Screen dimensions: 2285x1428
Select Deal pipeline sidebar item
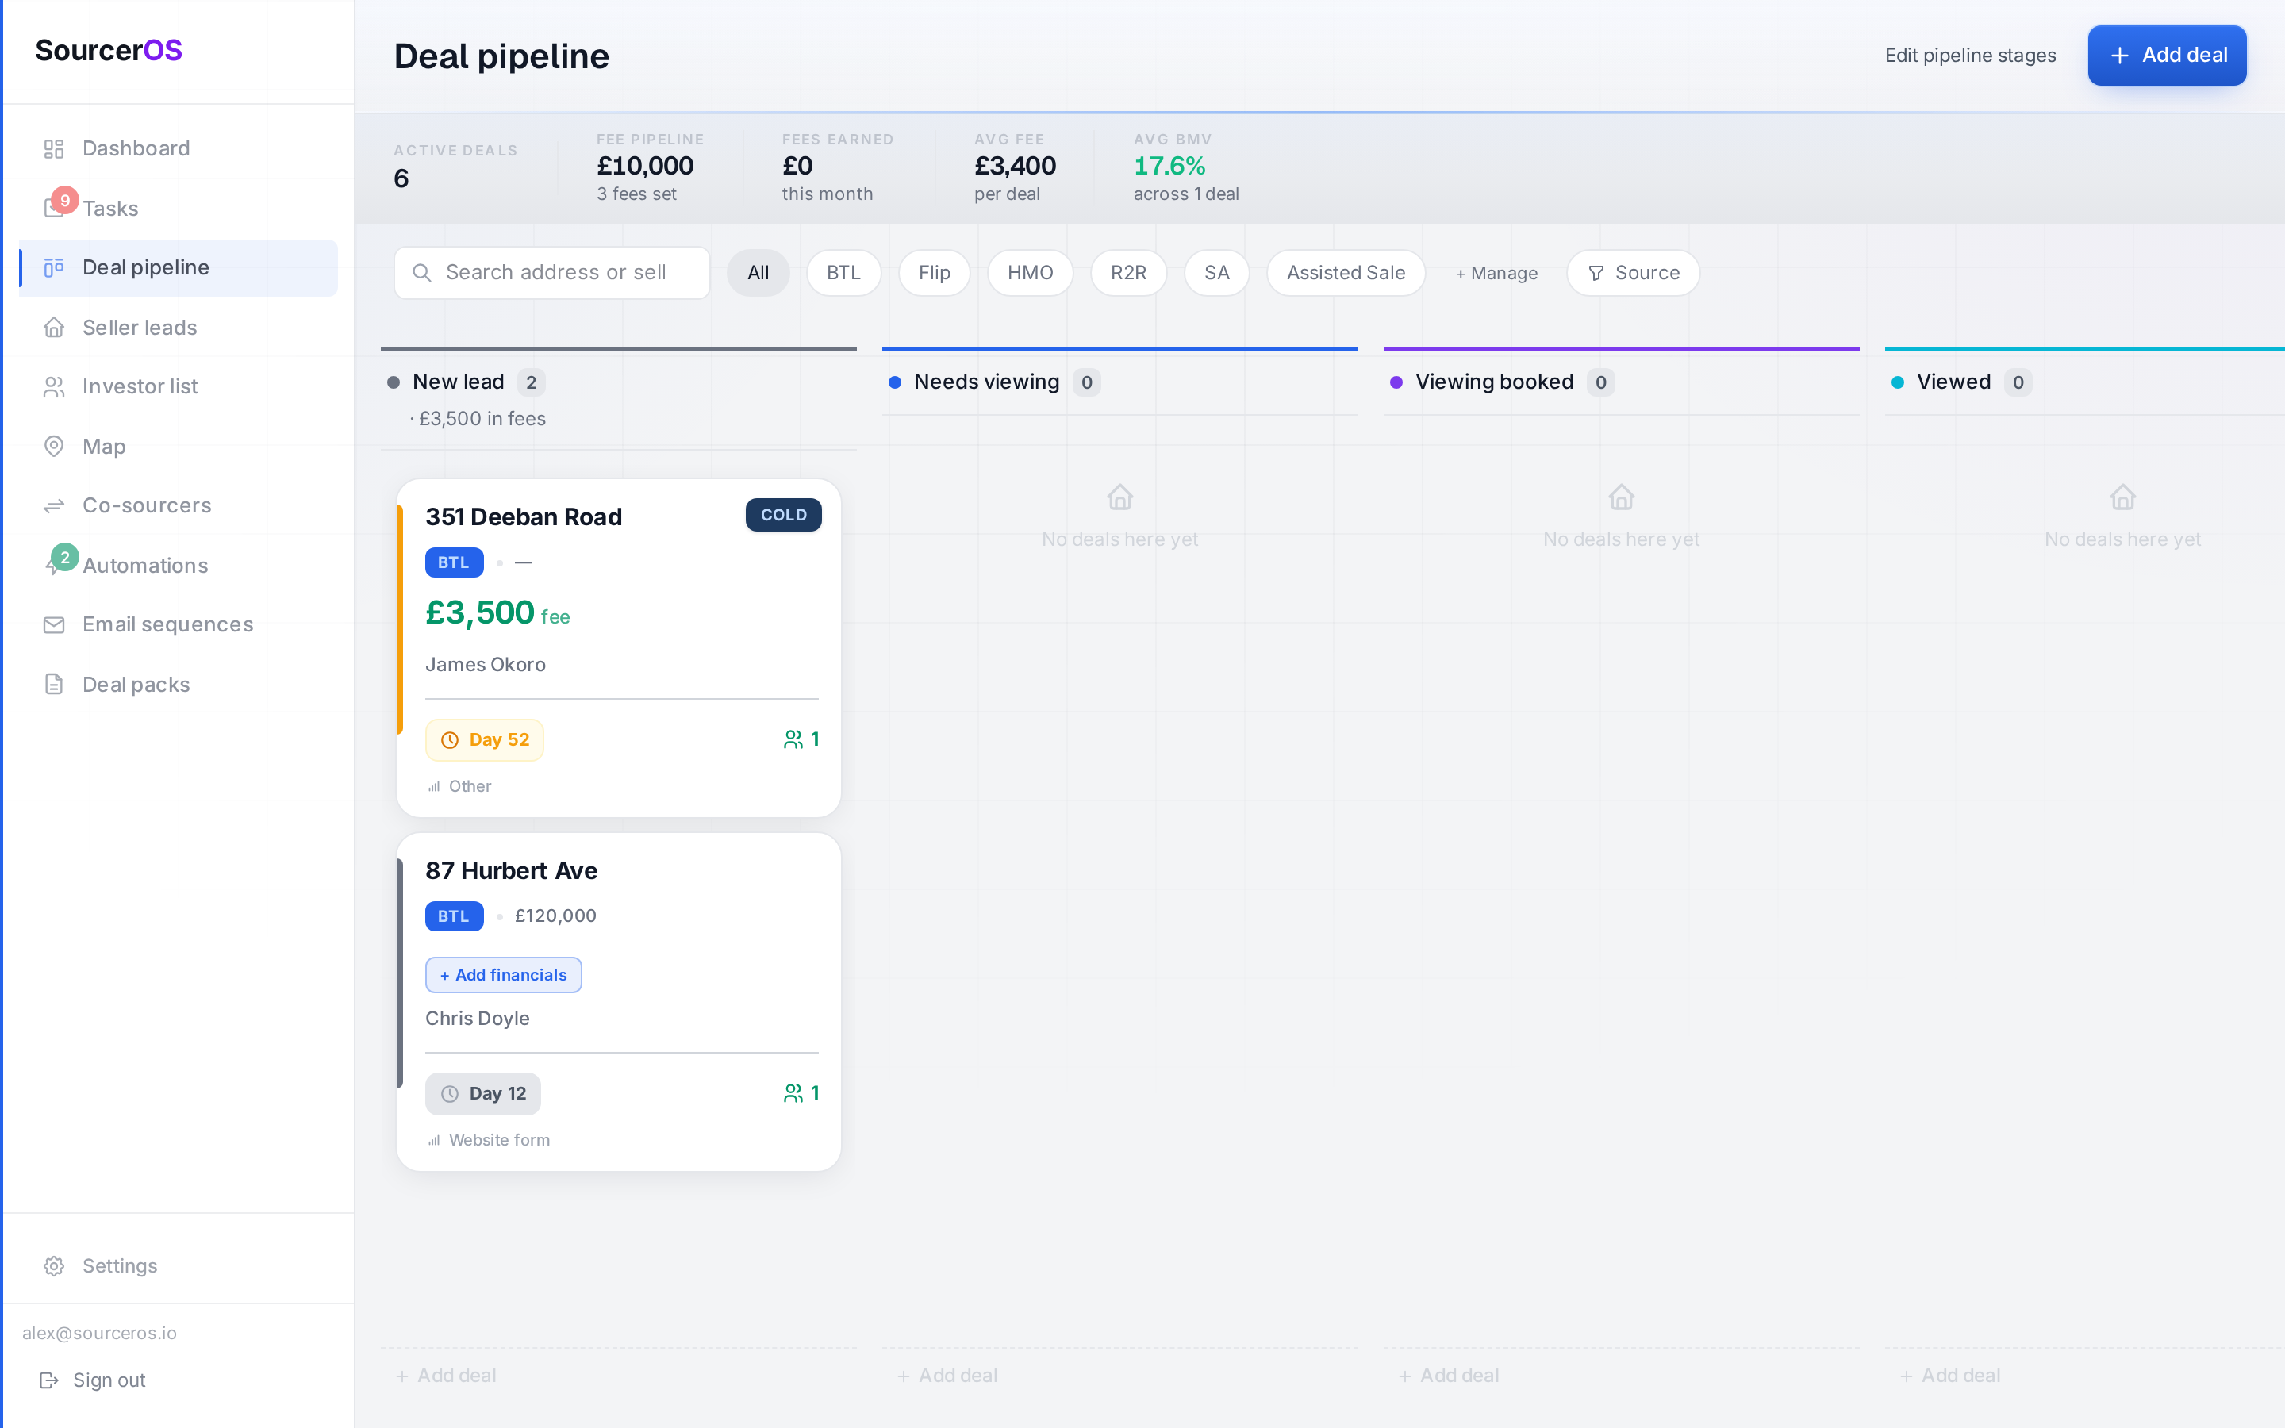(178, 267)
